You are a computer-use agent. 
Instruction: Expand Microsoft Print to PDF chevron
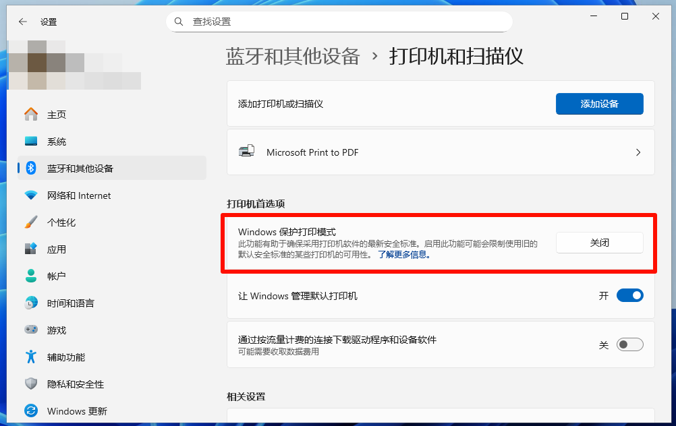click(x=638, y=152)
